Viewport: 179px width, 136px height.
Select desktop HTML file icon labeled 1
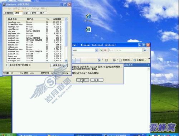click(88, 31)
